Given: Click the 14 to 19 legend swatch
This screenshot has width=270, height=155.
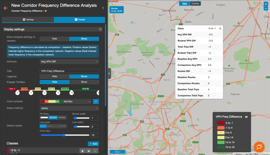Looking at the screenshot, I should (x=221, y=142).
